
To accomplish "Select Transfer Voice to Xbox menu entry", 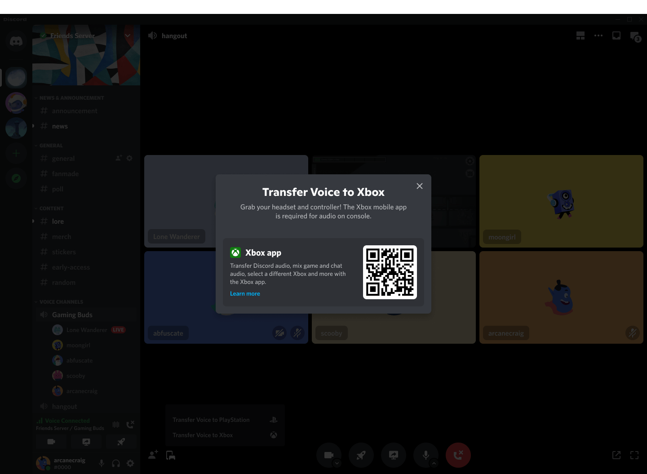I will 202,435.
